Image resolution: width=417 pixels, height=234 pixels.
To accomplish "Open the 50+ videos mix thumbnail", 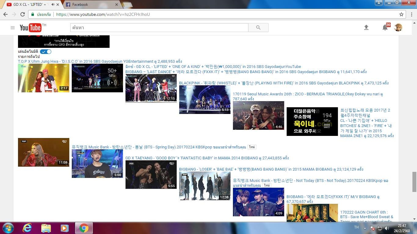I will pyautogui.click(x=97, y=78).
